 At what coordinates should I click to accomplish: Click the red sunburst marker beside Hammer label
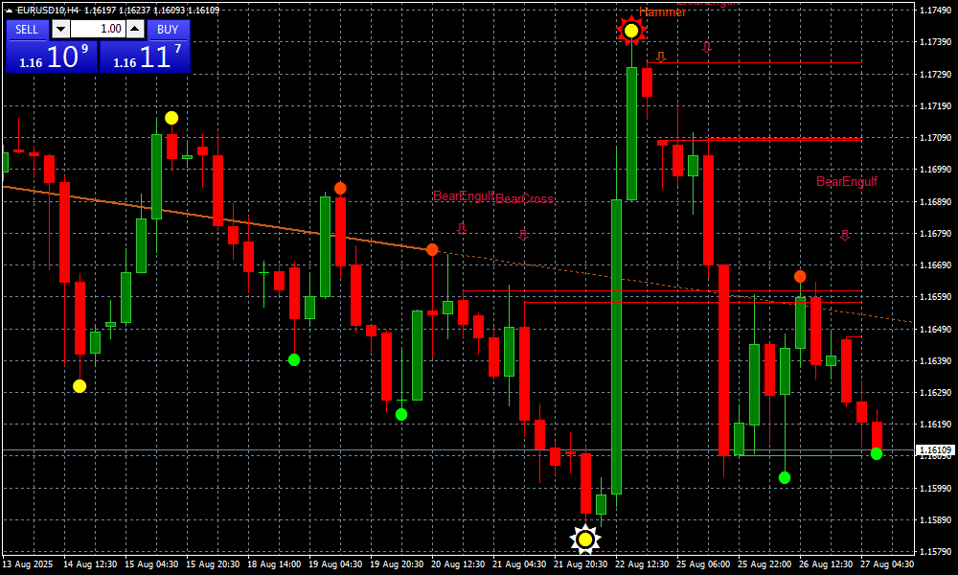(631, 32)
